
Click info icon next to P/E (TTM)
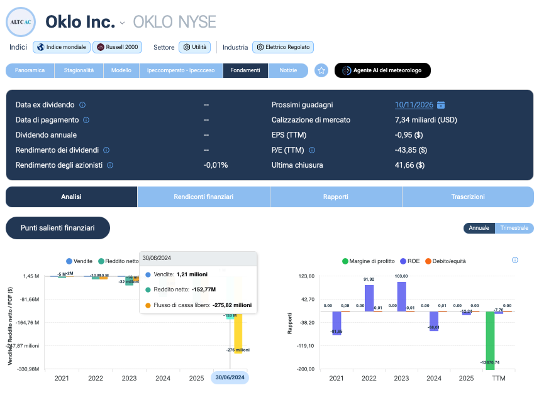click(x=312, y=150)
